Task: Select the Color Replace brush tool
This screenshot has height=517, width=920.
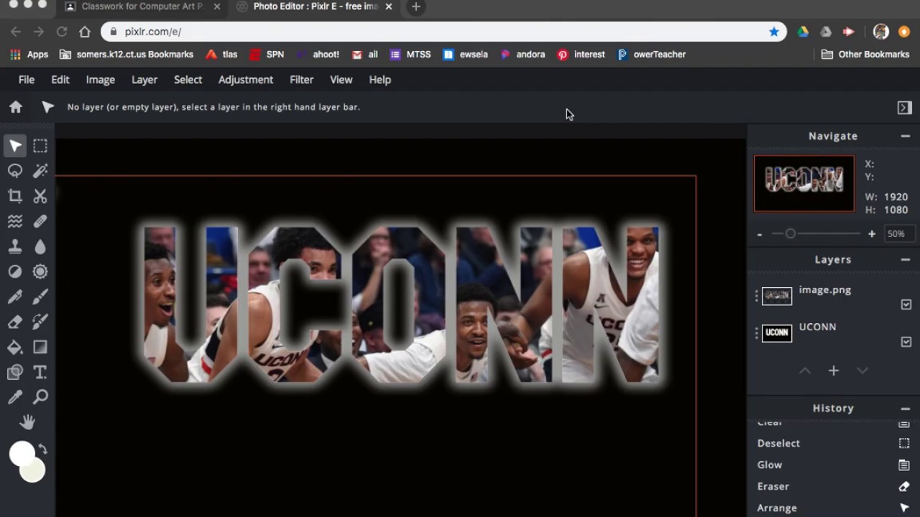Action: click(40, 322)
